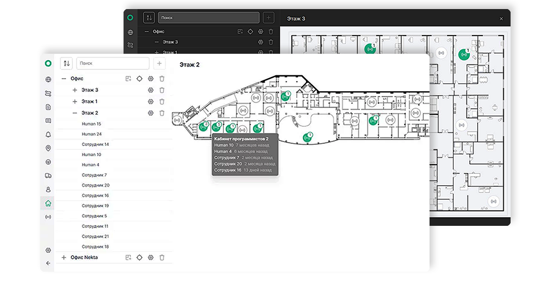Click trash icon for Офис in dark window
Viewport: 544px width, 283px height.
(271, 32)
